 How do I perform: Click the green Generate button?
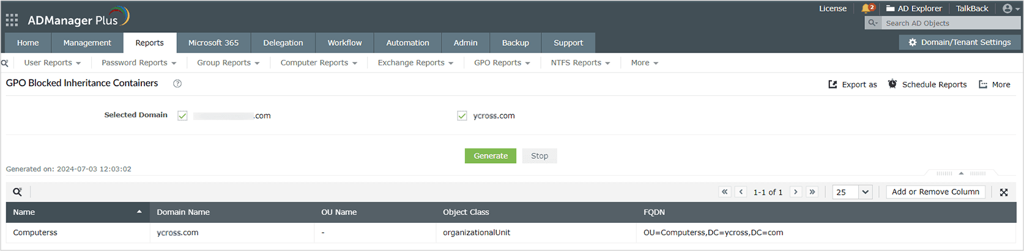[x=491, y=156]
